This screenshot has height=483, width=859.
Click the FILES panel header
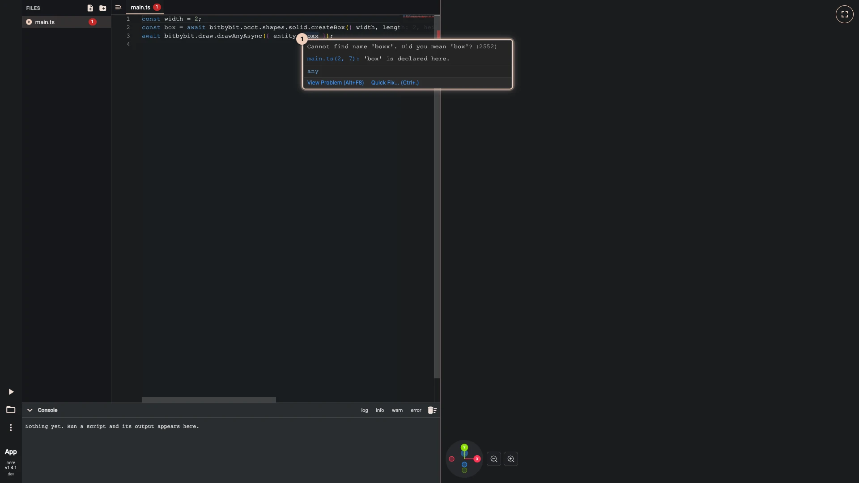click(33, 8)
